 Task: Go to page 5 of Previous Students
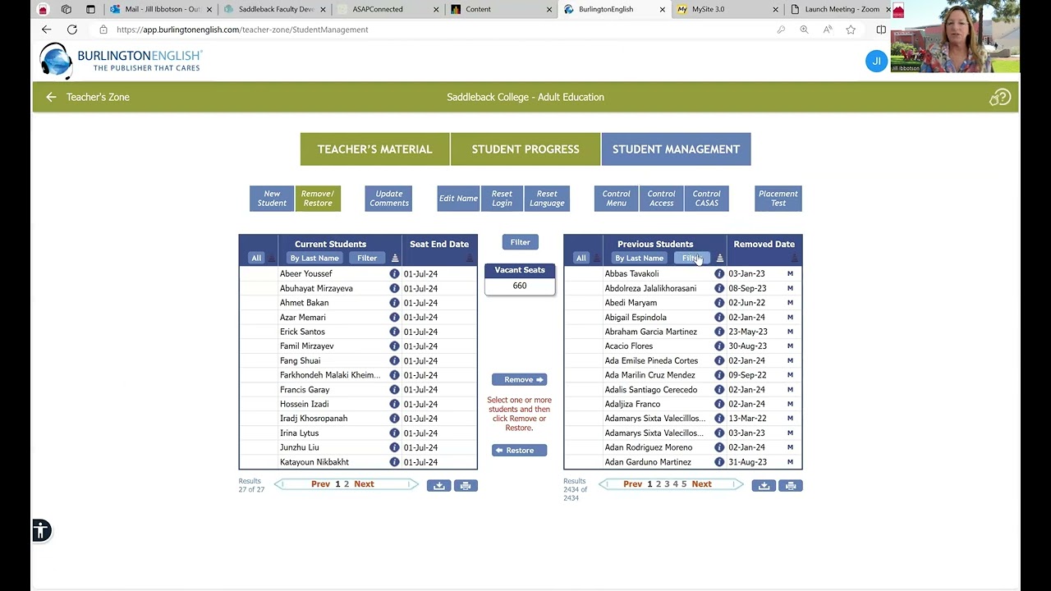click(684, 484)
